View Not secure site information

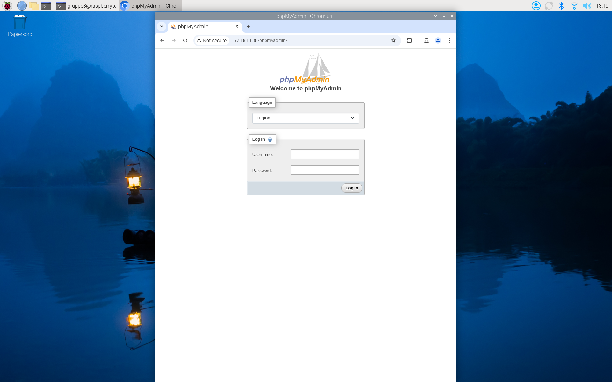[212, 40]
